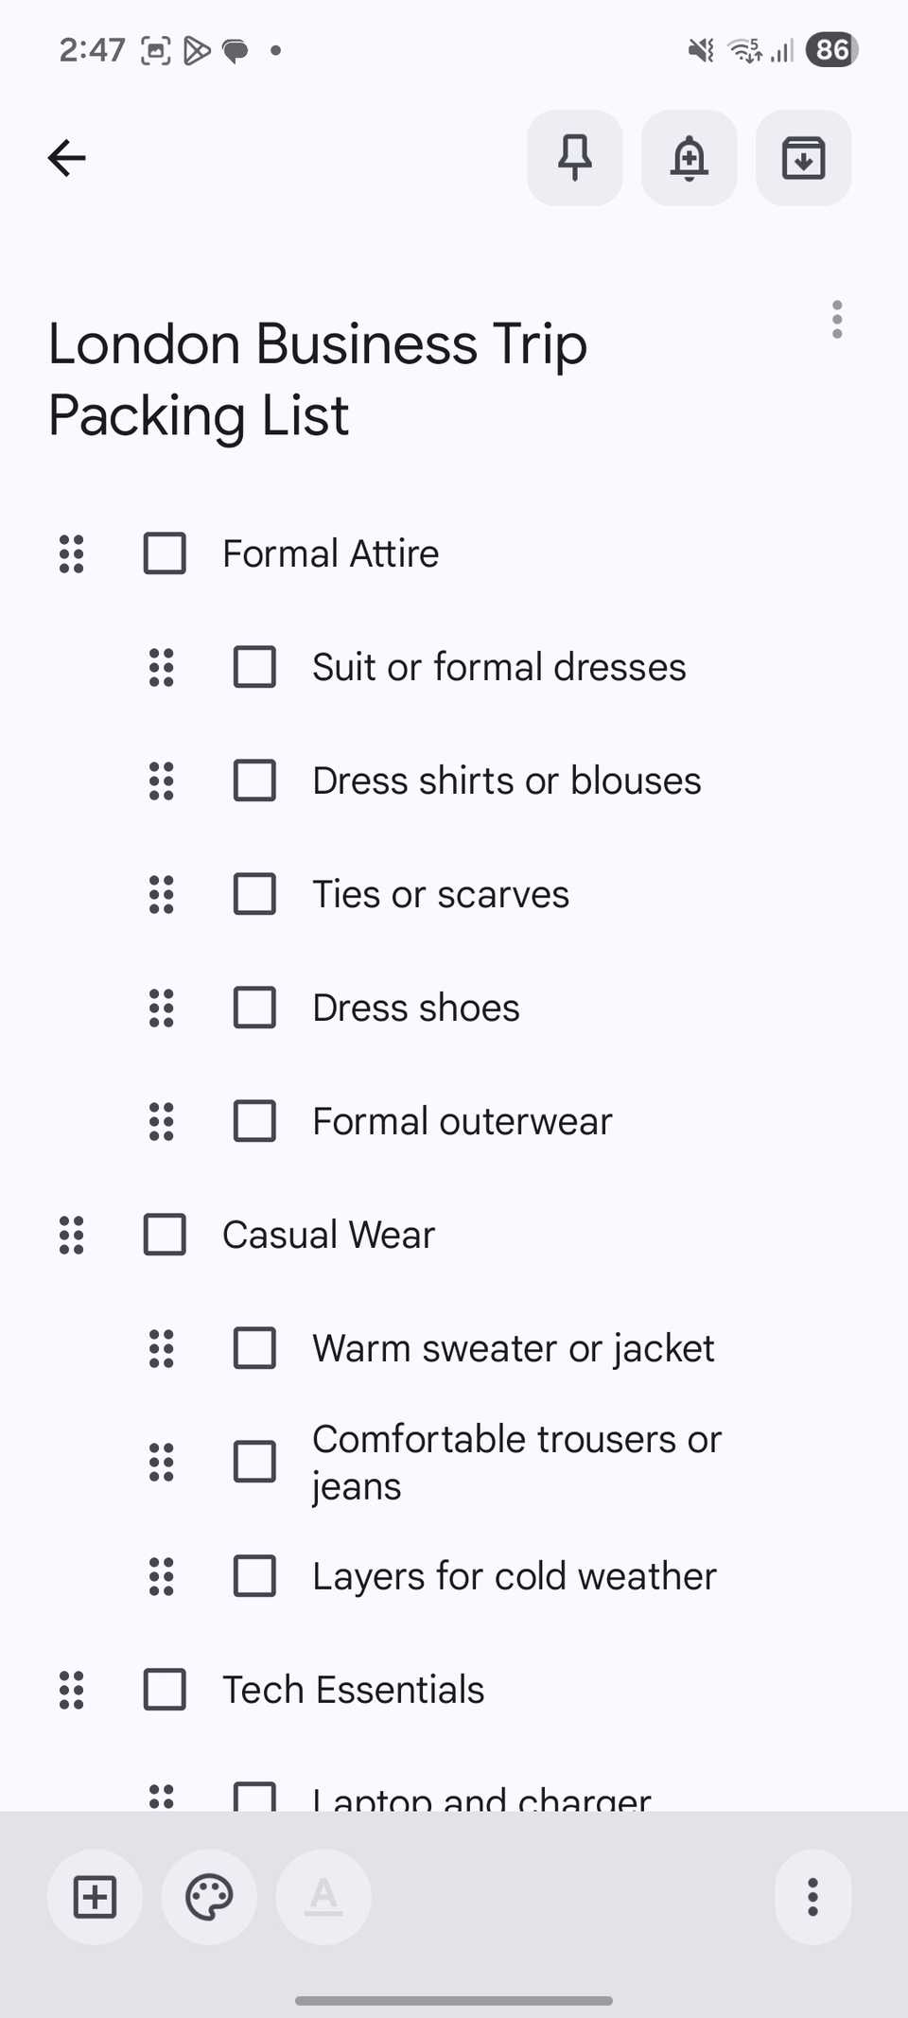The image size is (908, 2018).
Task: Edit the Layers for cold weather text
Action: (515, 1576)
